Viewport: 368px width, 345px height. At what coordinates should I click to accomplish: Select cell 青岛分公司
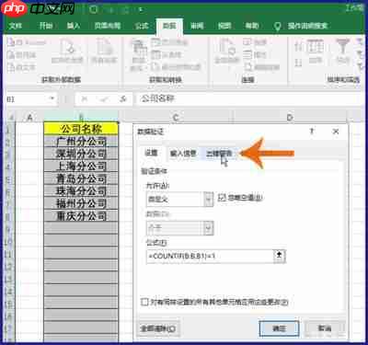click(81, 178)
